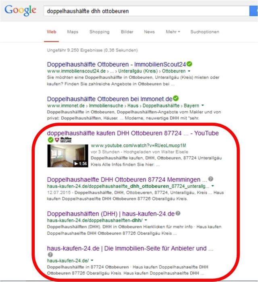Expand the Mehr dropdown menu
This screenshot has width=258, height=282.
[x=173, y=32]
